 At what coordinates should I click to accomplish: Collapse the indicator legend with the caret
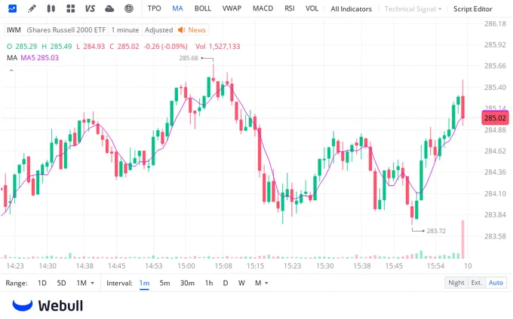11,71
